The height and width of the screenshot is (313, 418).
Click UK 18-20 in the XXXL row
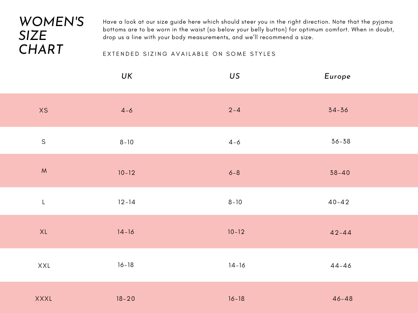(126, 299)
